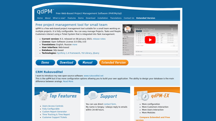Image resolution: width=216 pixels, height=121 pixels.
Task: Open the contact form link
Action: click(110, 104)
